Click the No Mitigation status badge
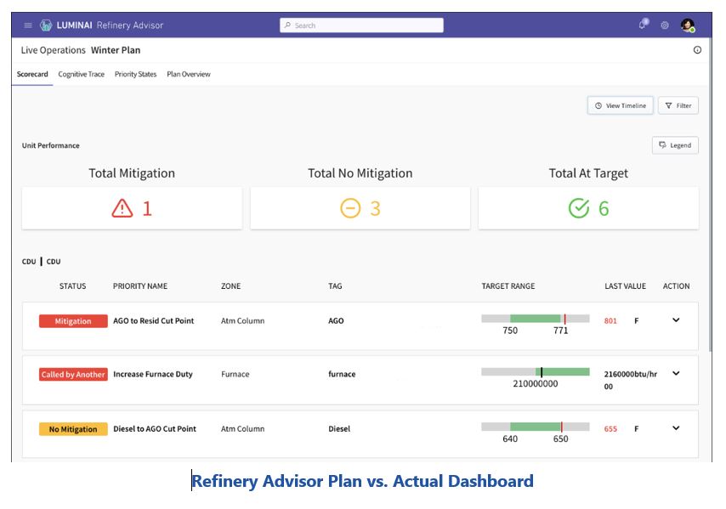This screenshot has width=726, height=509. tap(73, 429)
